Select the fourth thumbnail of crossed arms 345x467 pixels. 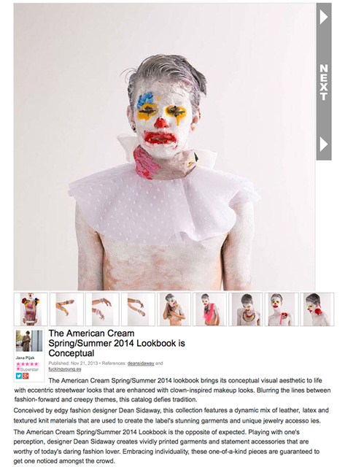pos(138,309)
